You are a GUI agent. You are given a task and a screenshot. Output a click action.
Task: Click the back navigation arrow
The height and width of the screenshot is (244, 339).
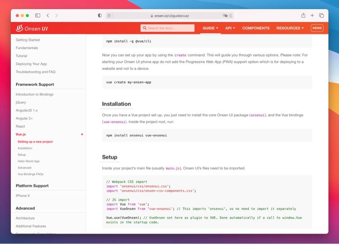pos(47,15)
